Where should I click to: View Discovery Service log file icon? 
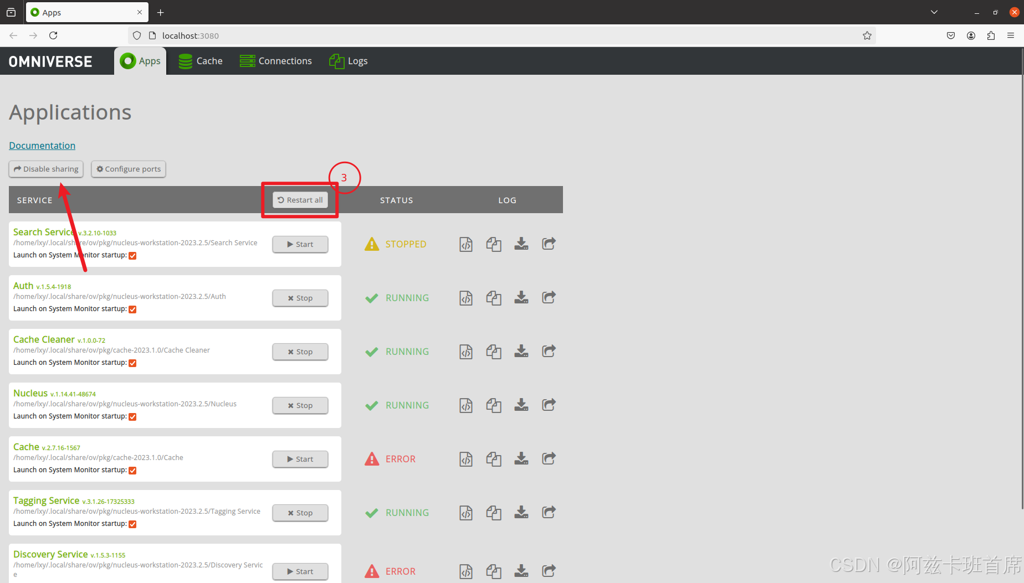(466, 571)
